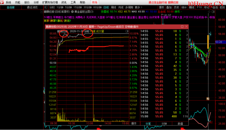Viewport: 226px width, 130px height.
Task: Toggle the side panel icon before 分时
Action: click(46, 7)
